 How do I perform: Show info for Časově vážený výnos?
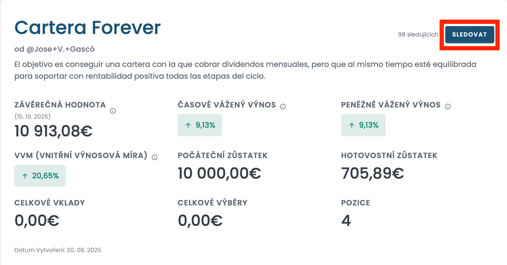click(283, 106)
